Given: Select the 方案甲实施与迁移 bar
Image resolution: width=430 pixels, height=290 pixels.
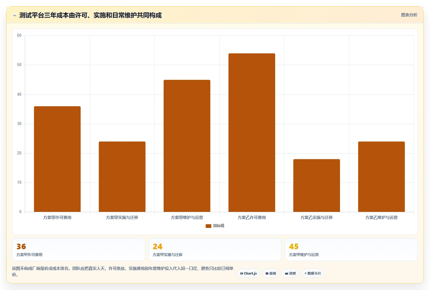Looking at the screenshot, I should point(122,177).
